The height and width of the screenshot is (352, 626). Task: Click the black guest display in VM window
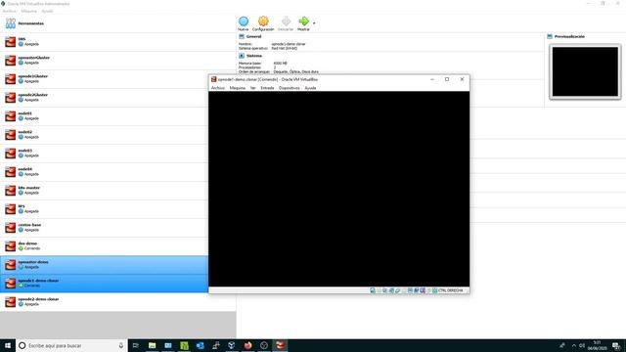pyautogui.click(x=339, y=189)
